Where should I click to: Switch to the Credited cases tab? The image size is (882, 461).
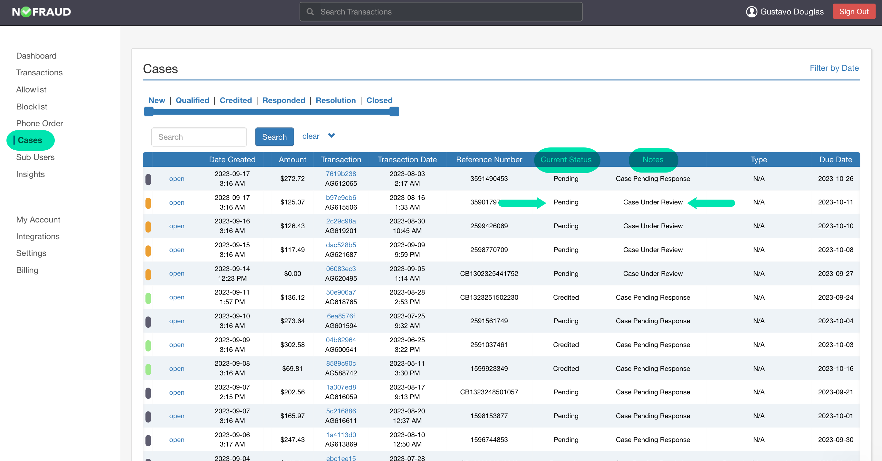[x=235, y=100]
